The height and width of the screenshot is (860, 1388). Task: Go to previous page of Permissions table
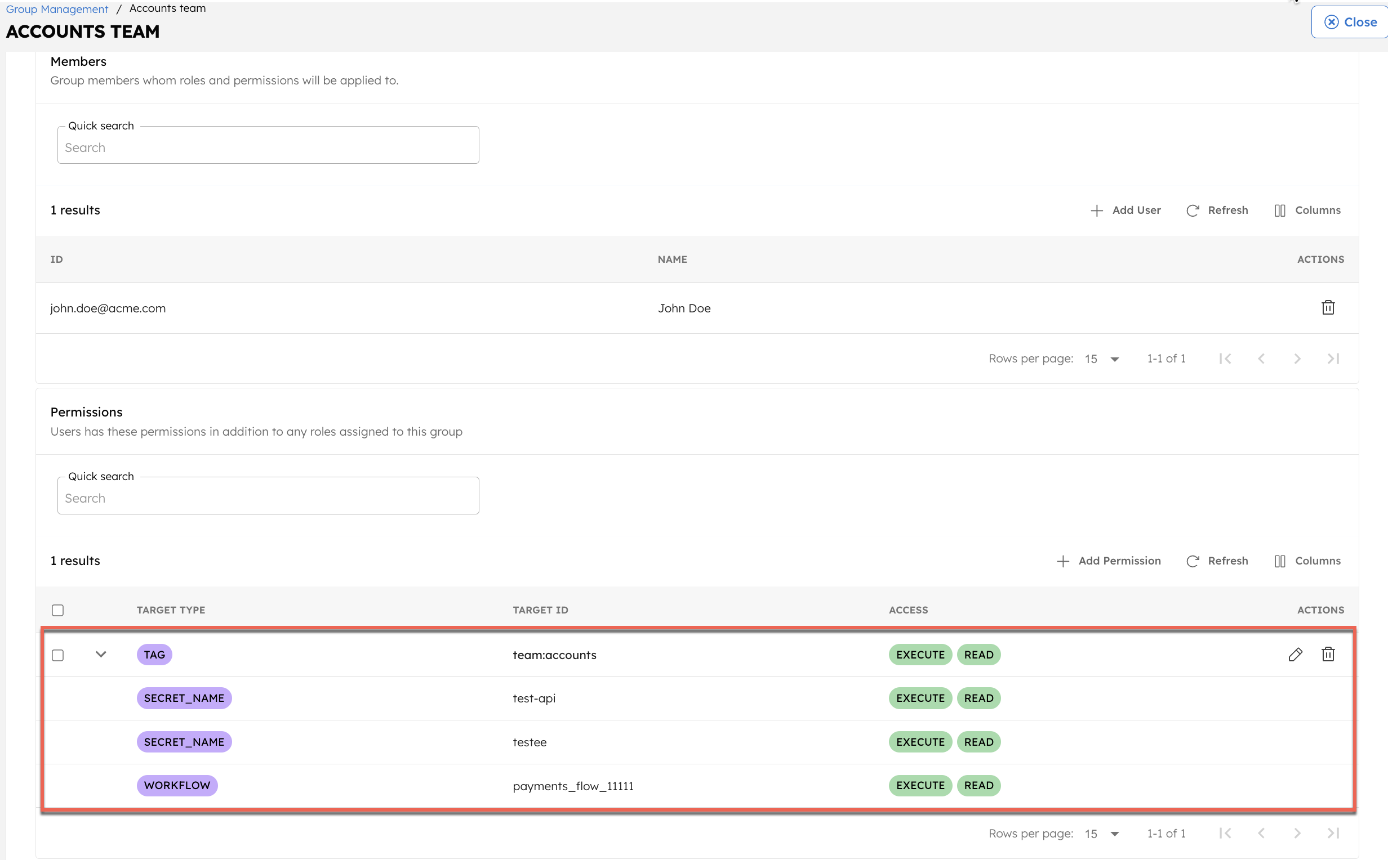click(x=1261, y=834)
